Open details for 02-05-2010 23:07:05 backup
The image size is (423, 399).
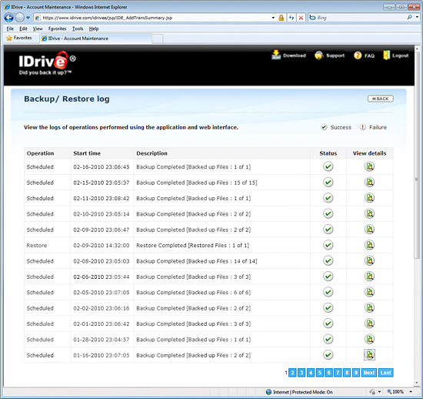click(x=369, y=292)
